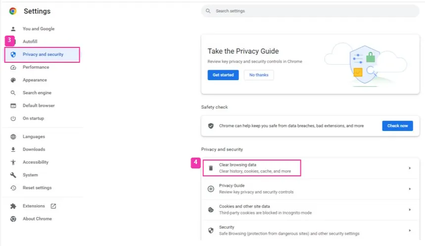Screen dimensions: 425x246
Task: Open About Chrome page
Action: 37,219
